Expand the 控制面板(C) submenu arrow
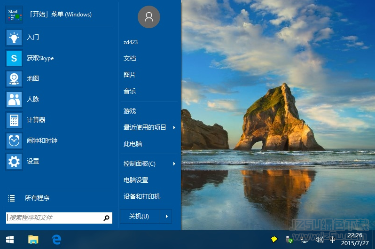 point(174,164)
